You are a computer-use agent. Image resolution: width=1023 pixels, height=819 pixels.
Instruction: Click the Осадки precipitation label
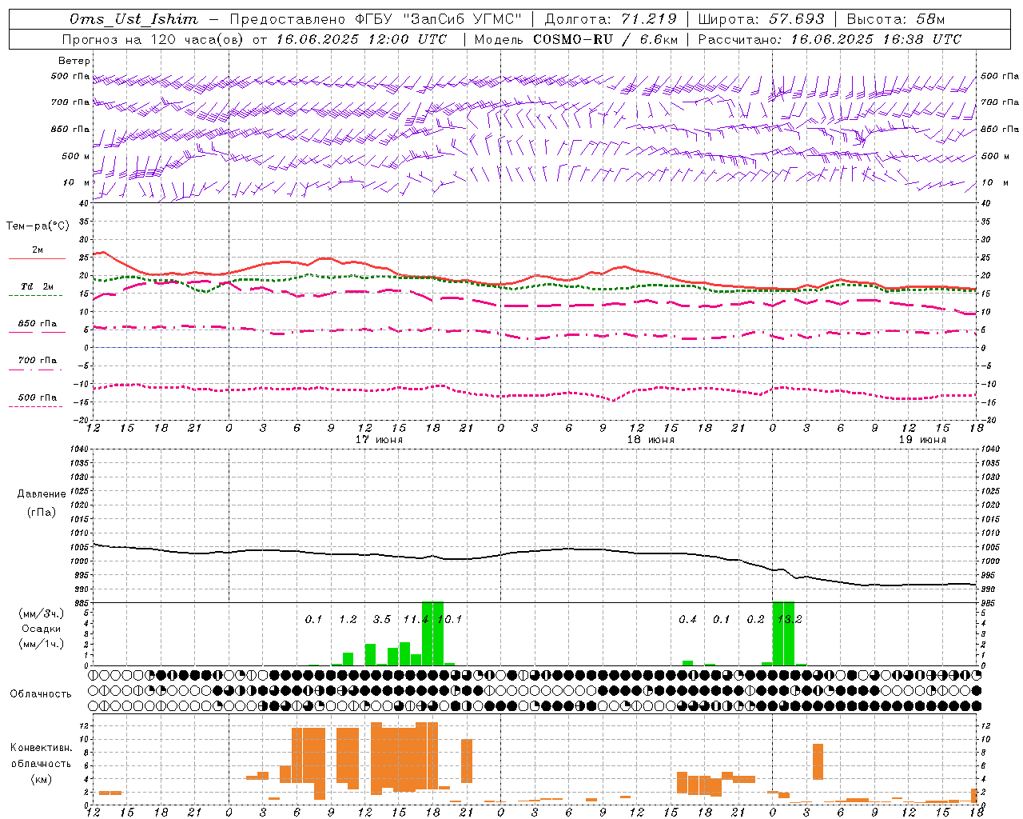coord(41,629)
